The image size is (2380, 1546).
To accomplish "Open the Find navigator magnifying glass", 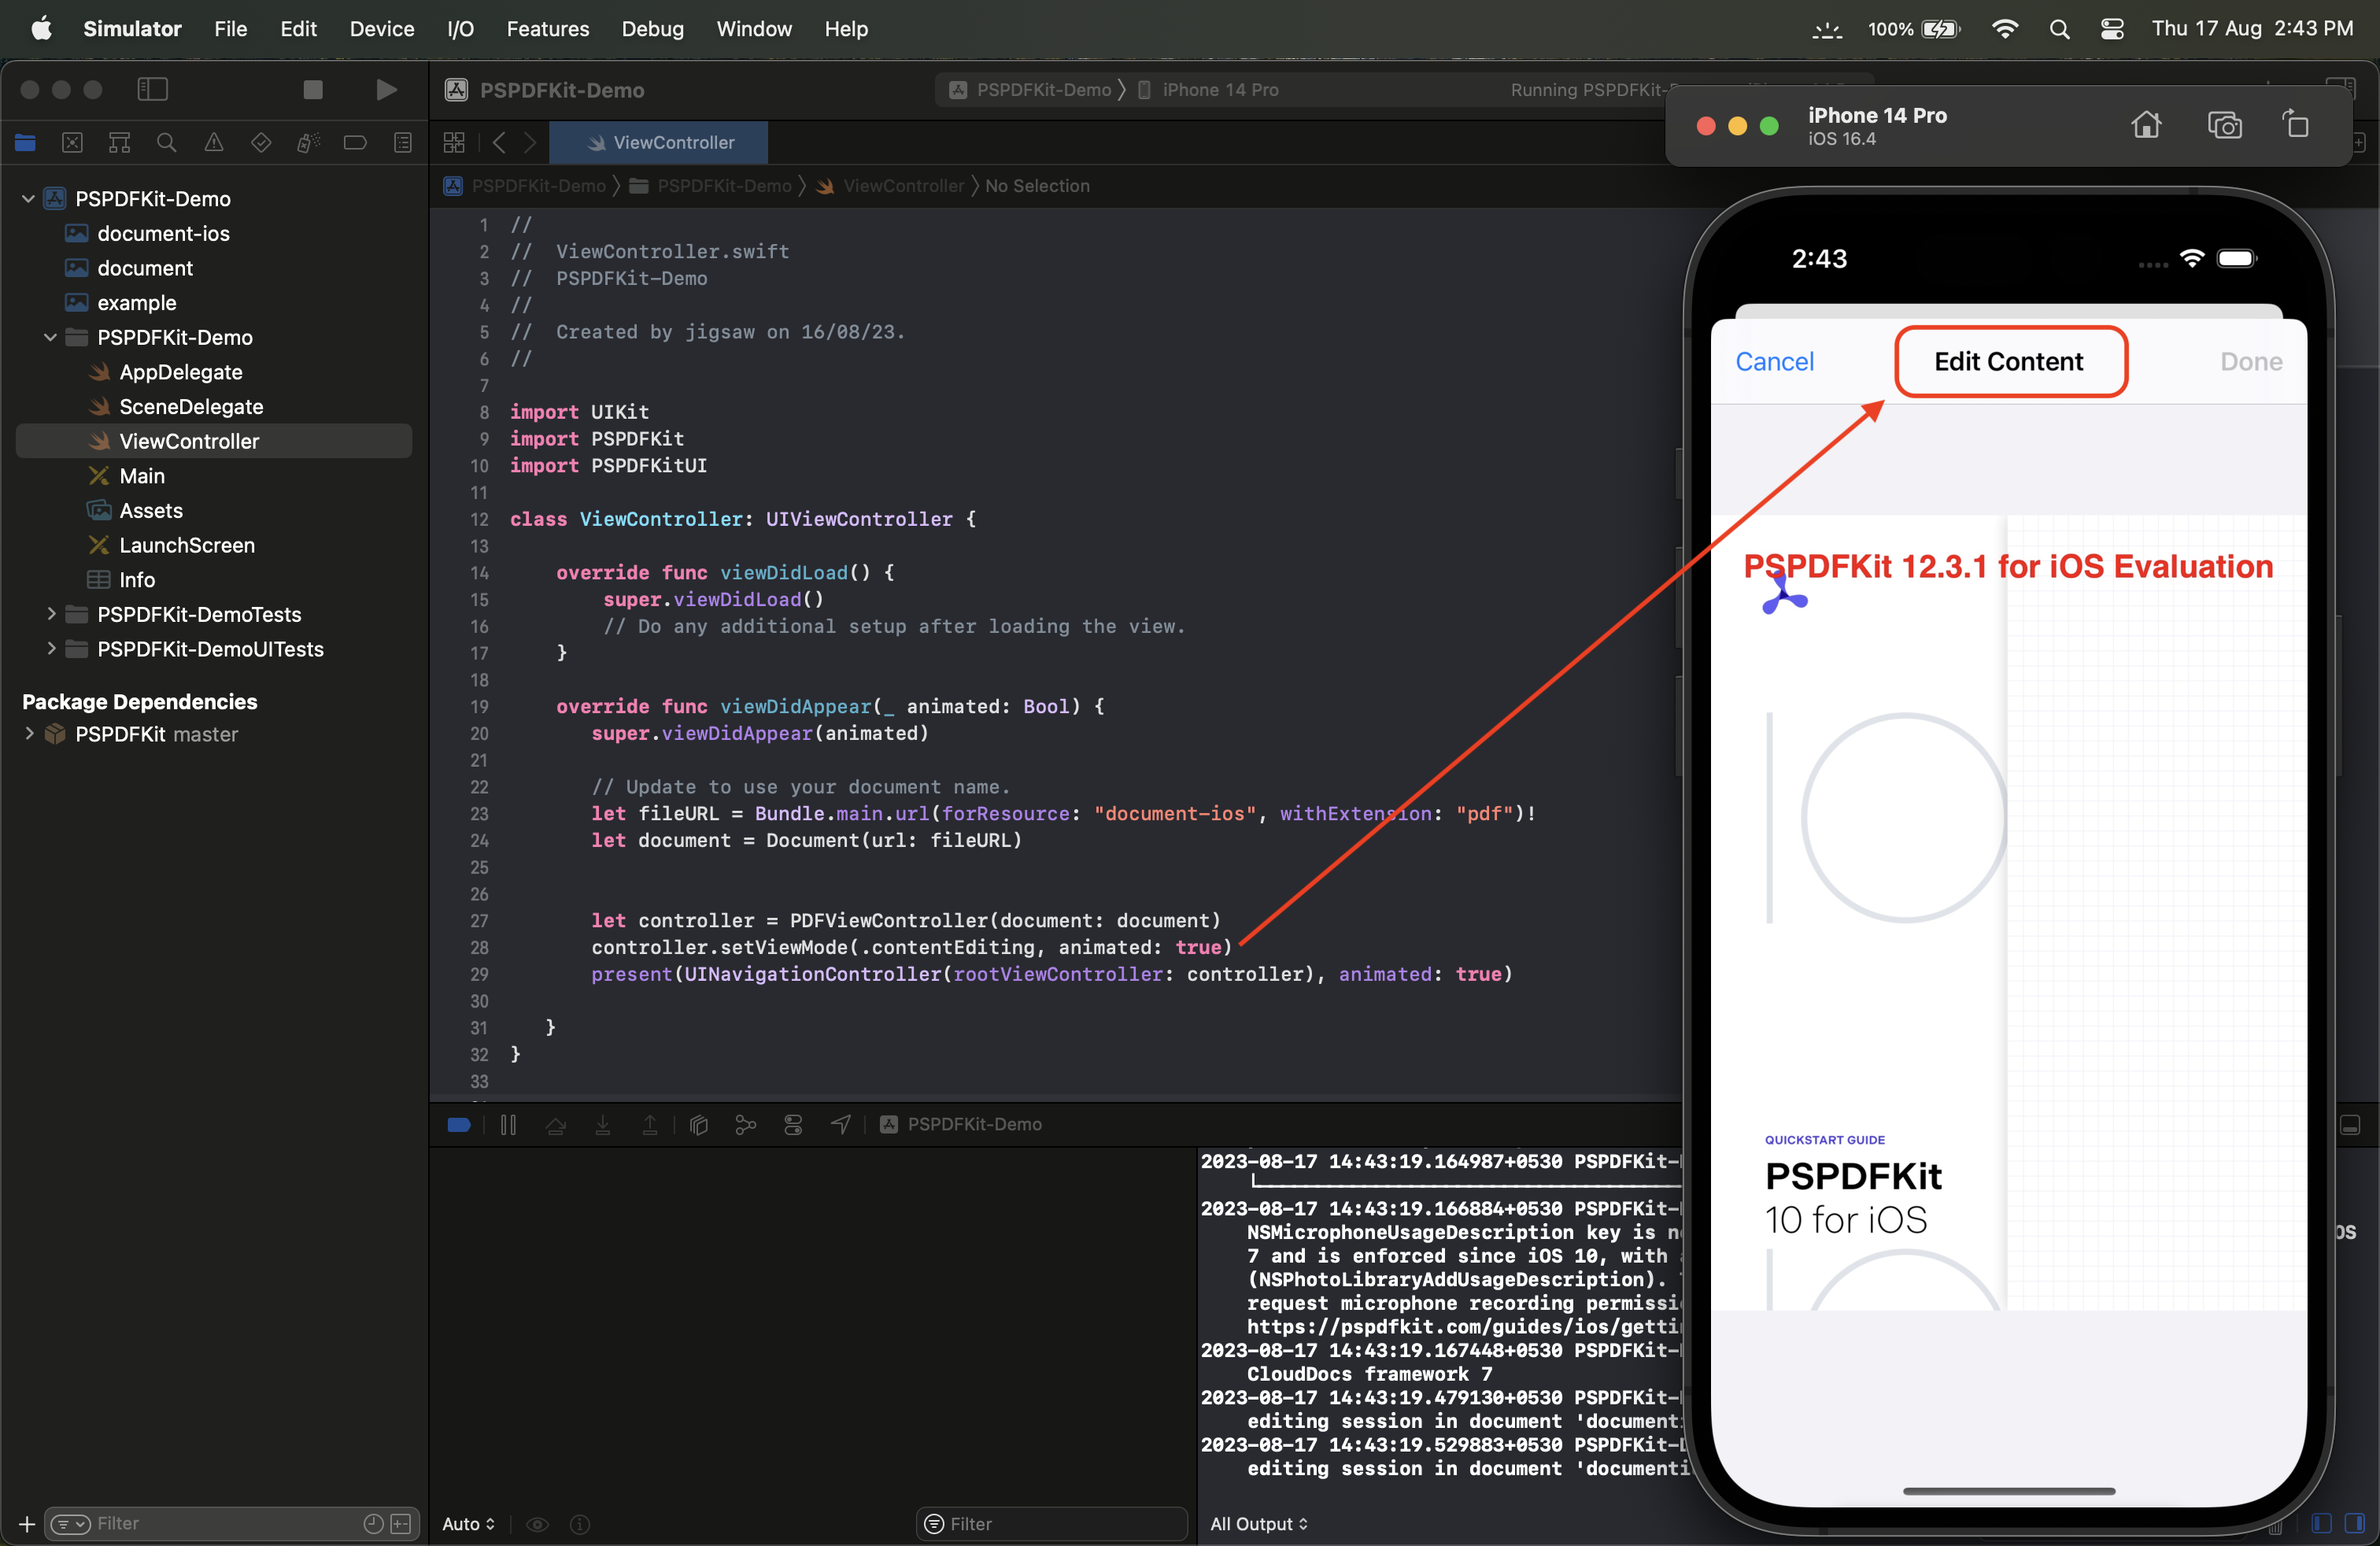I will tap(166, 142).
